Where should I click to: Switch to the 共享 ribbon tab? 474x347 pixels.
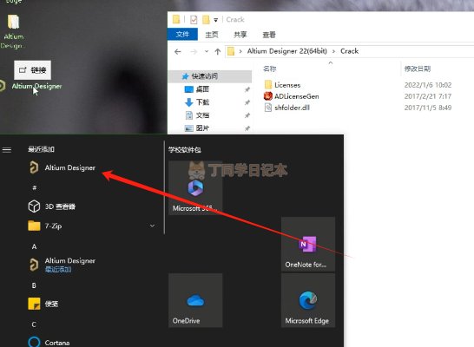point(240,35)
